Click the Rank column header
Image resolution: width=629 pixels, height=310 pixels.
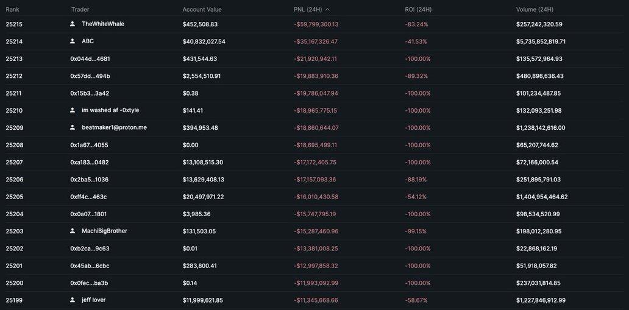click(13, 10)
